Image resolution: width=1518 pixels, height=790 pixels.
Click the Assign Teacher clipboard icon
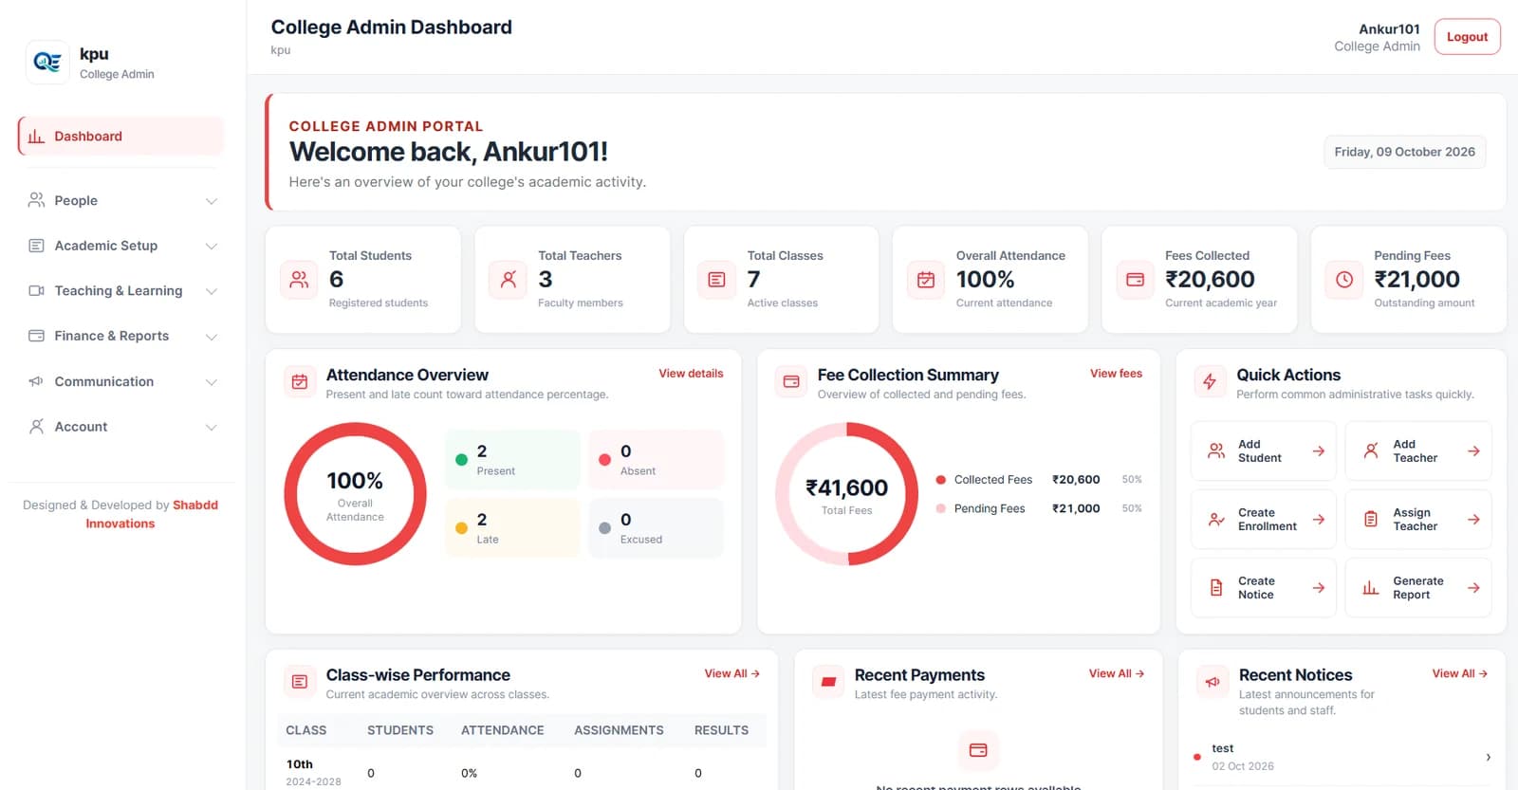click(1371, 520)
